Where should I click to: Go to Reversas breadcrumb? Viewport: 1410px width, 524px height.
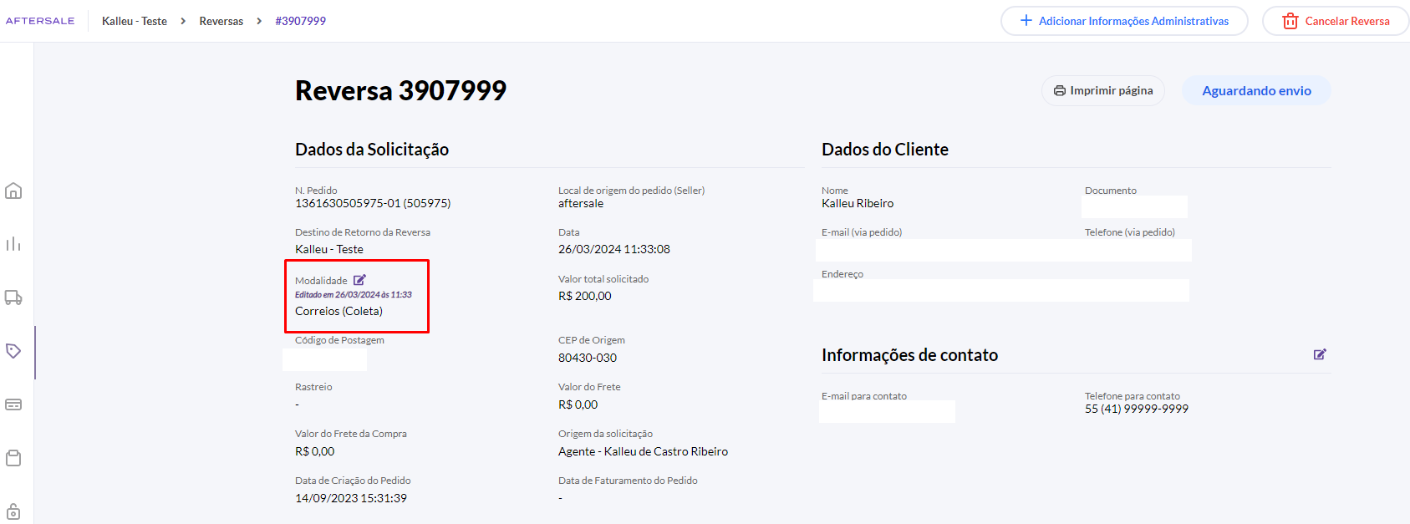pos(221,21)
